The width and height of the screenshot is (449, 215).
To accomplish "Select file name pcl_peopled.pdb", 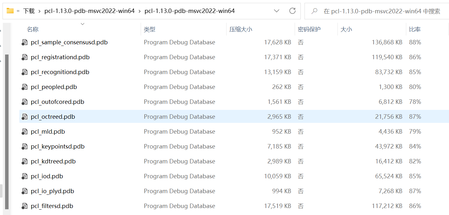I will (x=54, y=87).
